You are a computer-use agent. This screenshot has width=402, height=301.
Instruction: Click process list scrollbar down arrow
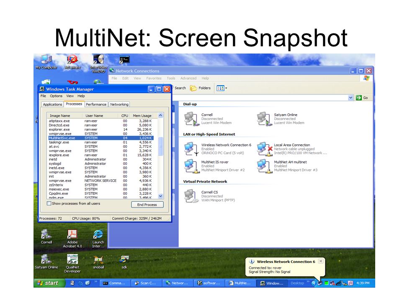point(160,196)
